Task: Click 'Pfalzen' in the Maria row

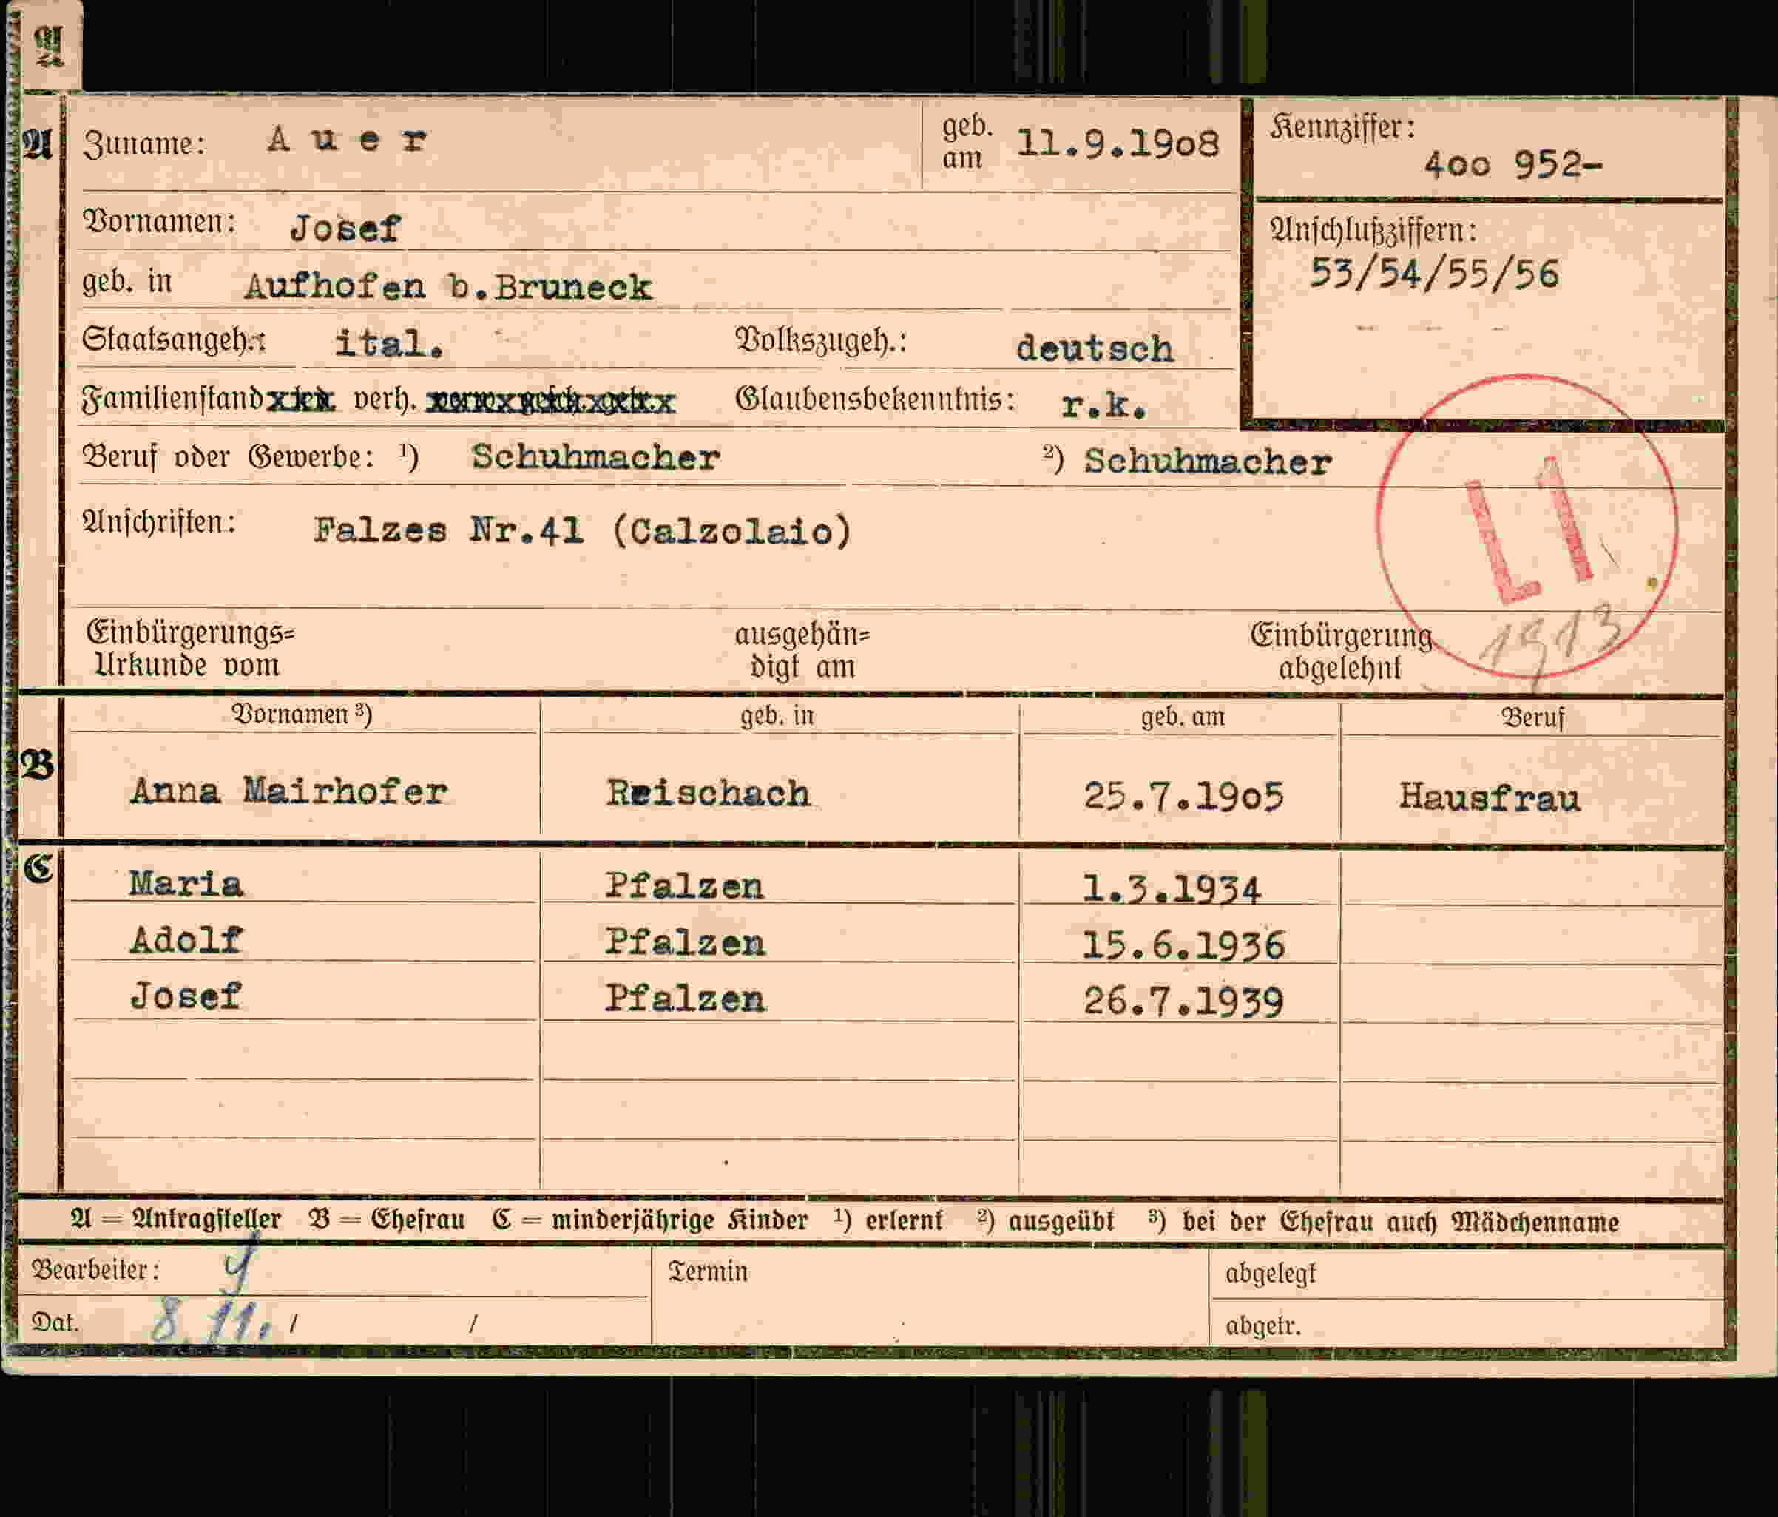Action: pyautogui.click(x=684, y=886)
